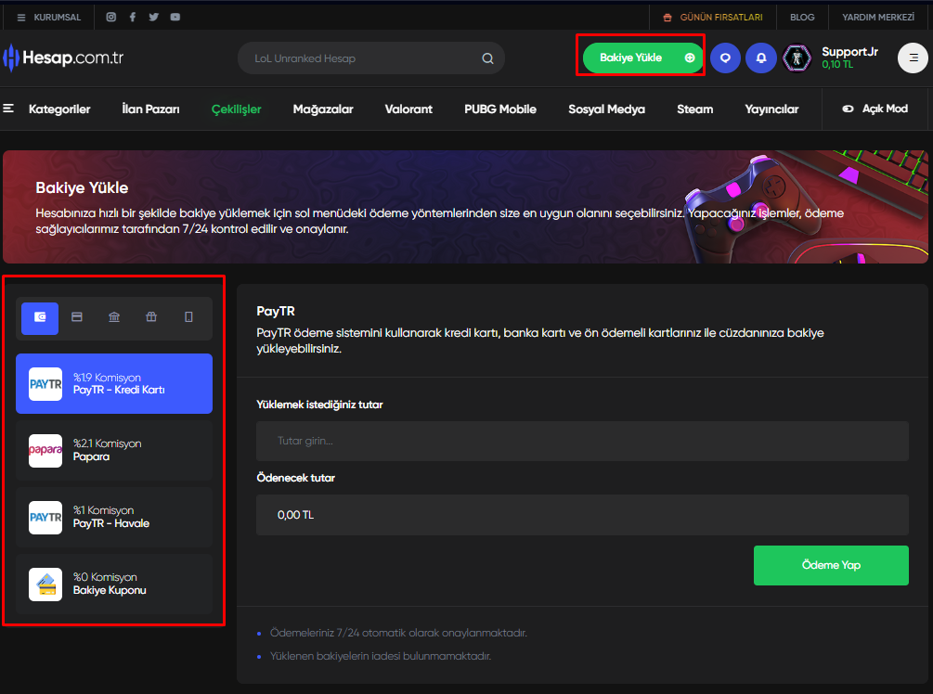Select the credit card payment tab
933x694 pixels.
click(77, 317)
